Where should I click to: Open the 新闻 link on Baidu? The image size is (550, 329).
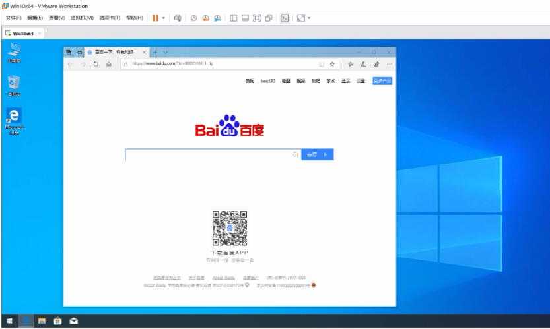coord(250,81)
